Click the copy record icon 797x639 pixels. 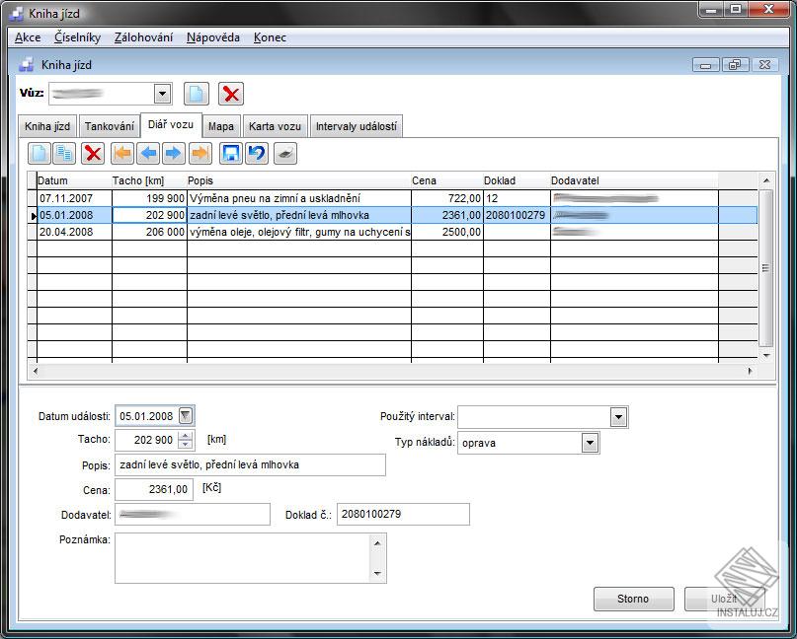64,153
